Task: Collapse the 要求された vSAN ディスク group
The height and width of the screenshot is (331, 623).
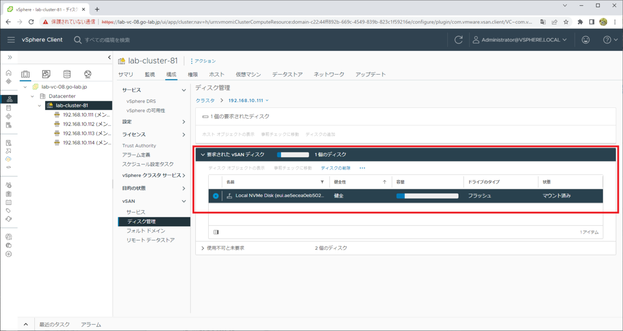Action: (x=203, y=155)
